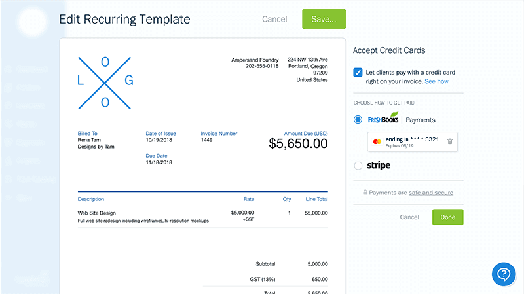This screenshot has height=294, width=524.
Task: Choose the Stripe radio button
Action: pyautogui.click(x=358, y=166)
